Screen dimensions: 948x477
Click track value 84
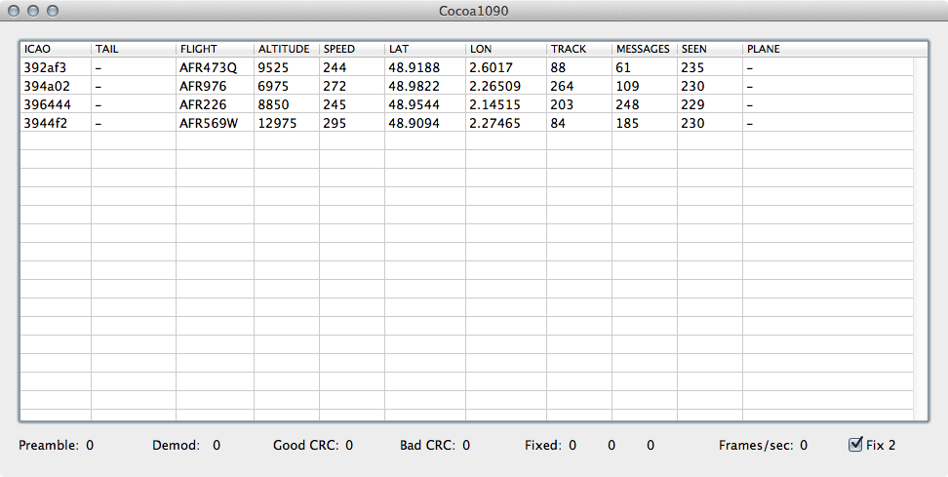point(558,123)
